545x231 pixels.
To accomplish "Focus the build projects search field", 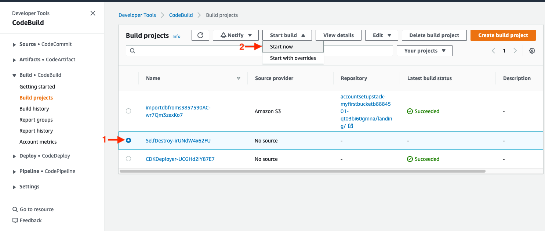I will click(259, 51).
